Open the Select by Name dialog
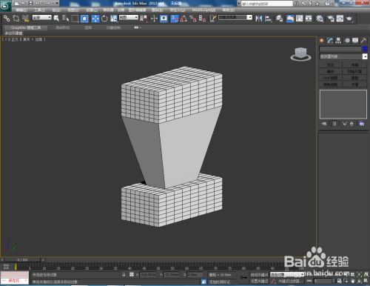Image resolution: width=370 pixels, height=286 pixels. coord(65,19)
